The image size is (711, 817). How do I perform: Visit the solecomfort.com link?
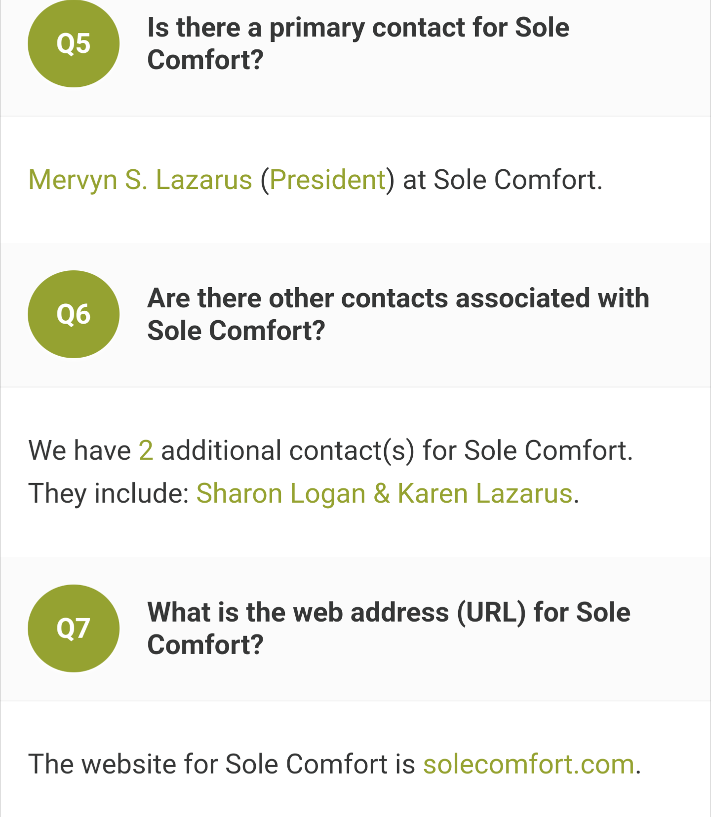coord(528,764)
